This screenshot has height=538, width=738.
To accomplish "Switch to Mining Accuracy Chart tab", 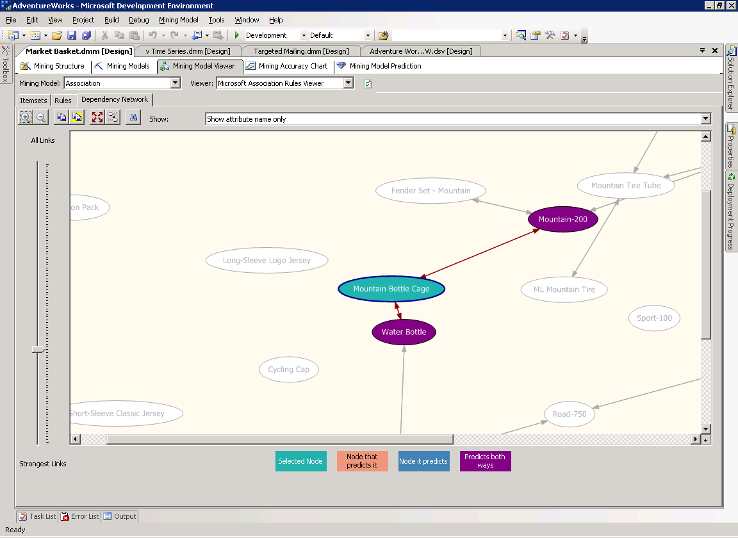I will (x=287, y=66).
